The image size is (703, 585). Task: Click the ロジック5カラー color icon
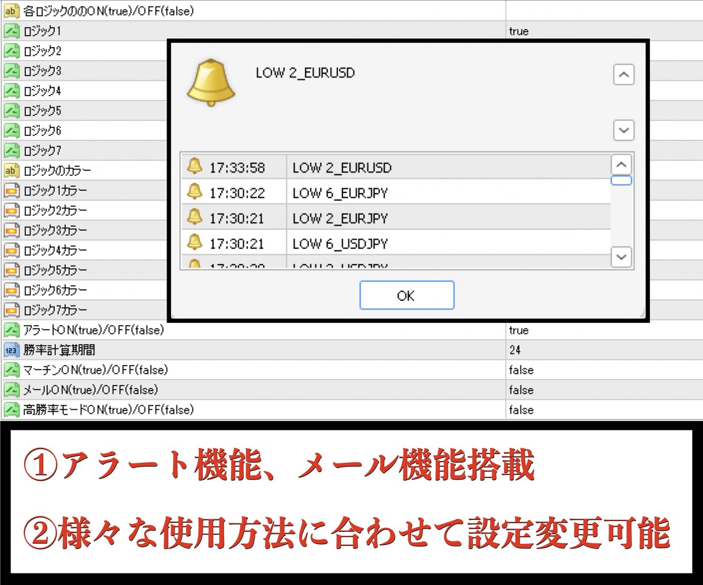coord(12,270)
